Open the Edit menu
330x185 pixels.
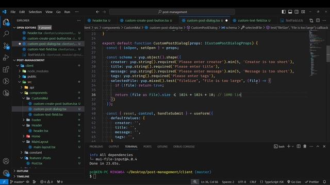(x=22, y=12)
